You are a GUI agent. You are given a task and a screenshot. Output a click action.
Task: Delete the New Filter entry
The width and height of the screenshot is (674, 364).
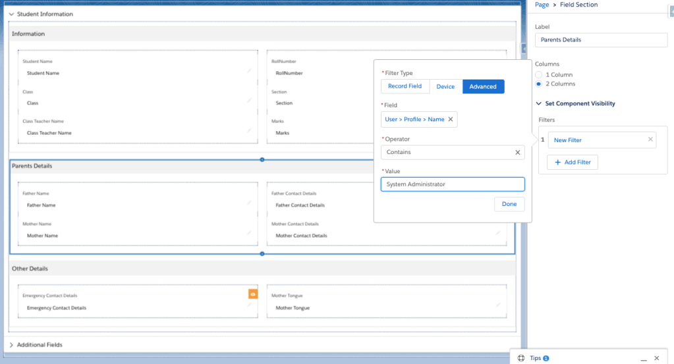(650, 140)
